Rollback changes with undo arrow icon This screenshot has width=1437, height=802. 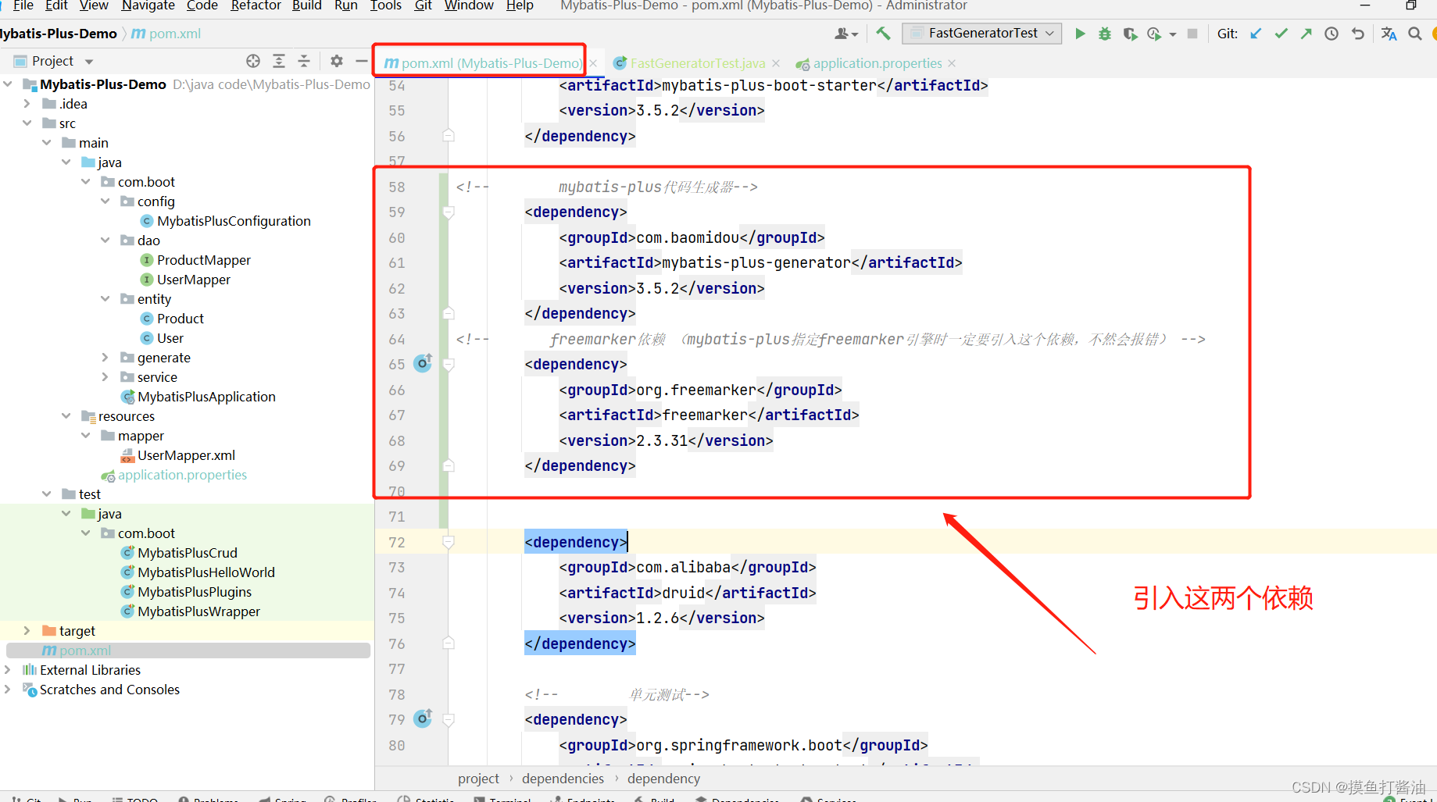coord(1358,34)
